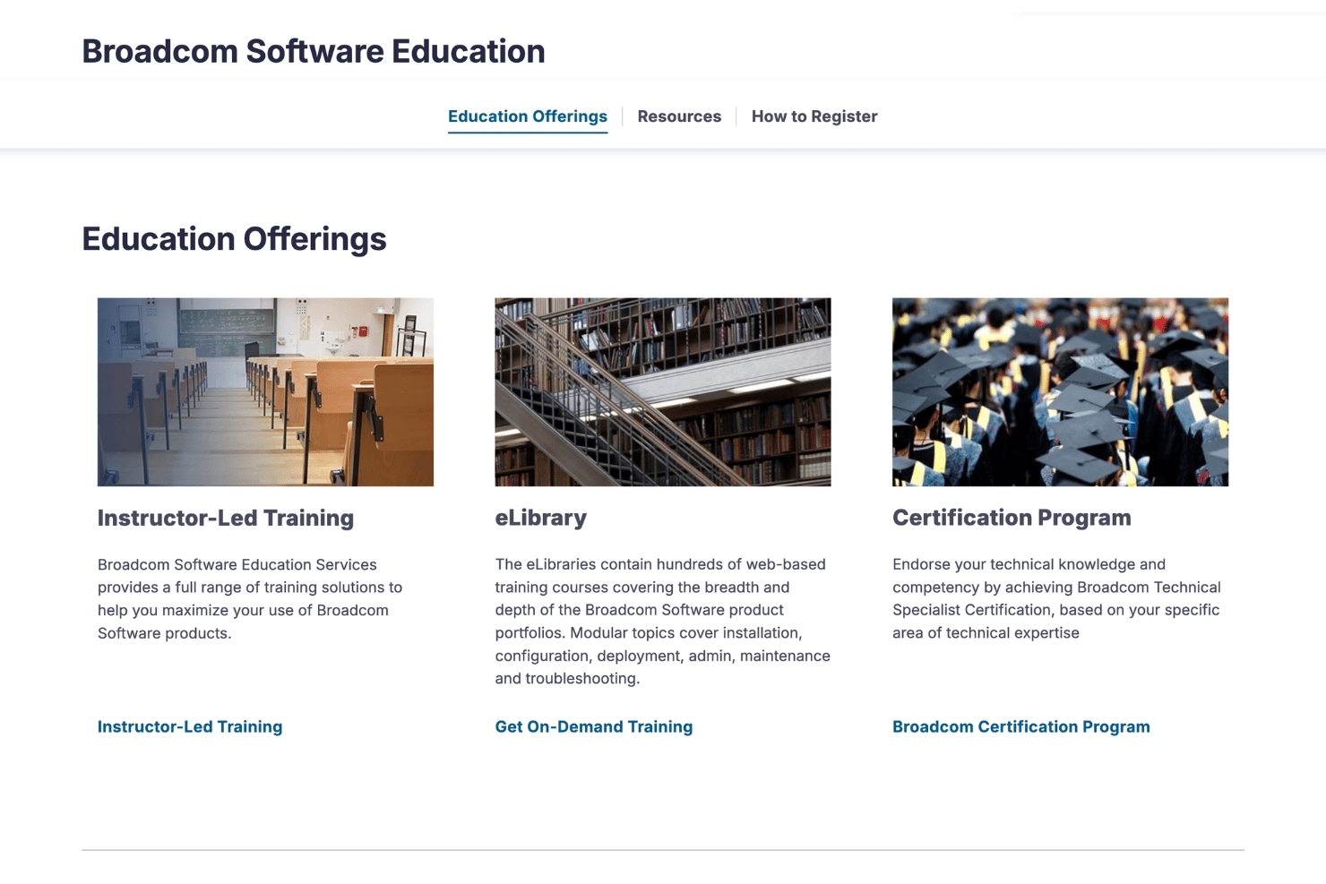
Task: Click the eLibrary card heading
Action: click(x=541, y=518)
